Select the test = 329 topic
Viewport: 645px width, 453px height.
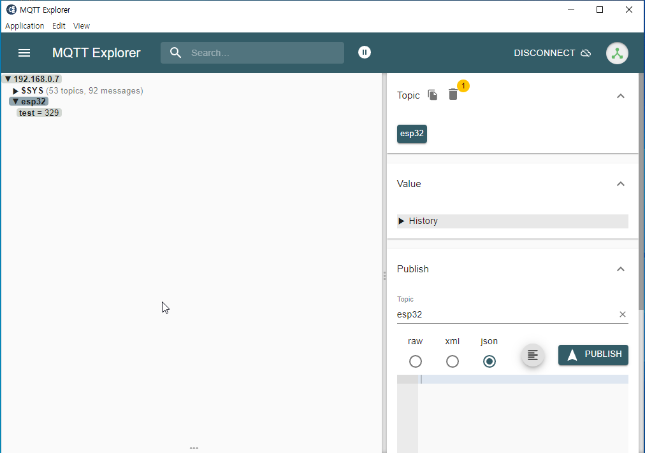[x=39, y=113]
